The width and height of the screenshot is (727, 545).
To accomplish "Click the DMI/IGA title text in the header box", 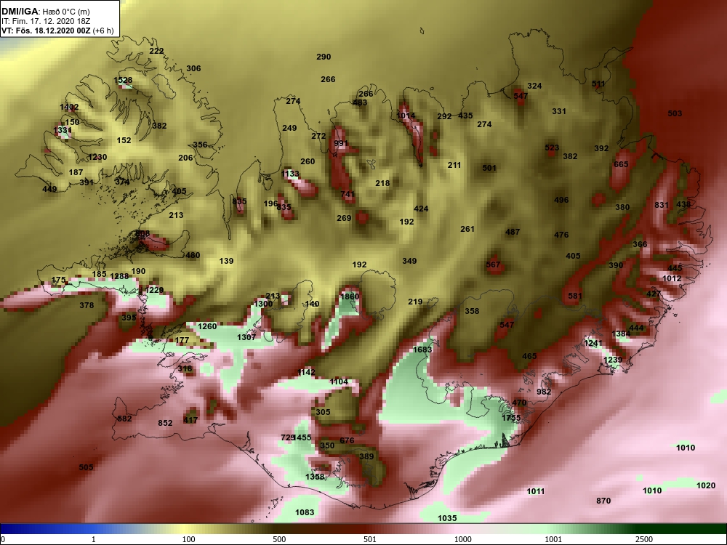I will click(x=18, y=12).
